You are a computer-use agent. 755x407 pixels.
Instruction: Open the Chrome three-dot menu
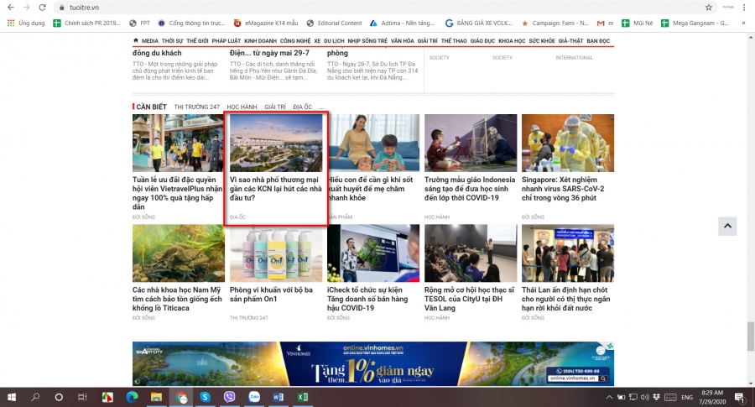point(747,7)
